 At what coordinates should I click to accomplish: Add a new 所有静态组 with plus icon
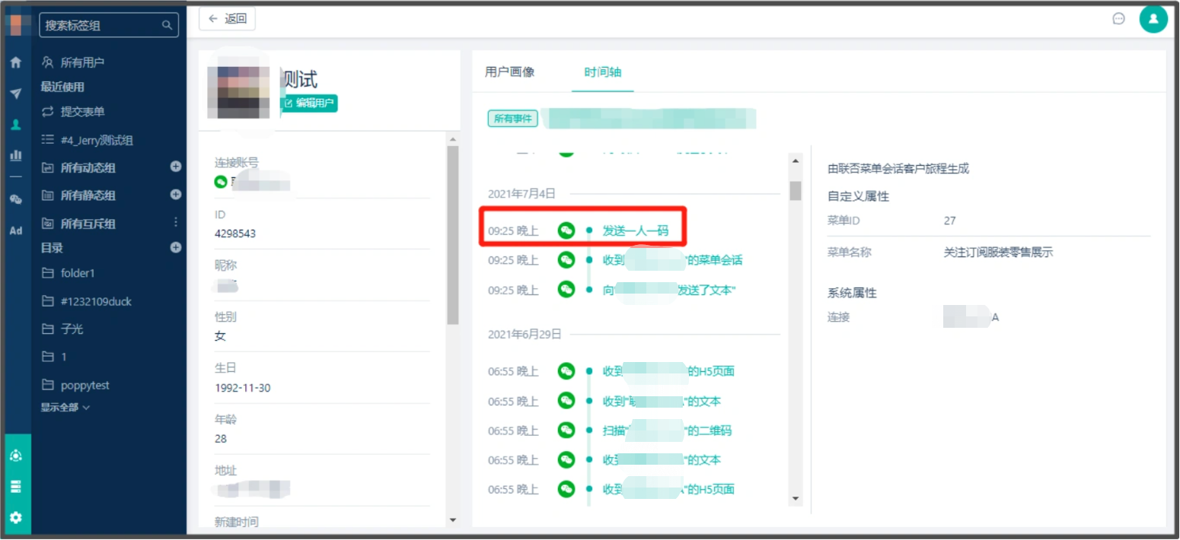click(176, 195)
